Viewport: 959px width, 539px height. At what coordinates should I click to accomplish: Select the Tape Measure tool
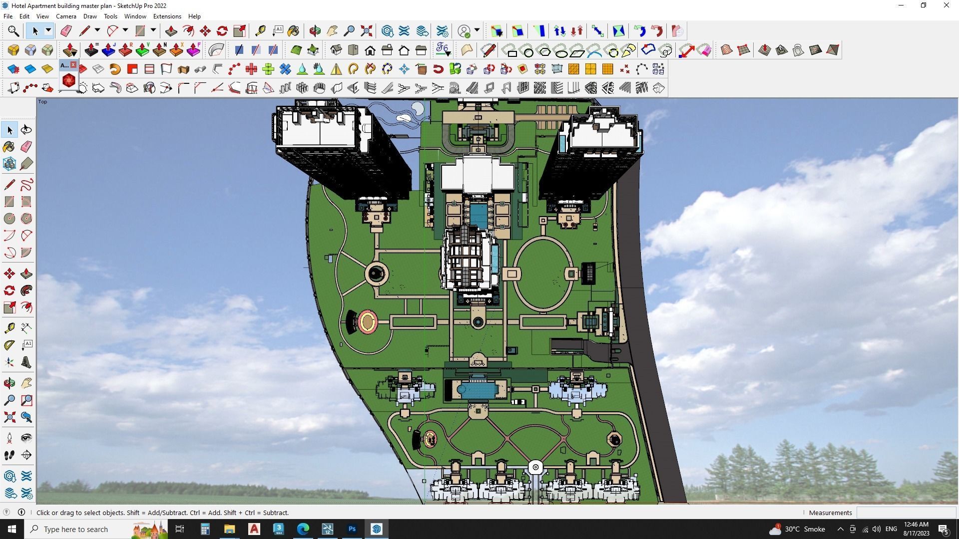(260, 31)
